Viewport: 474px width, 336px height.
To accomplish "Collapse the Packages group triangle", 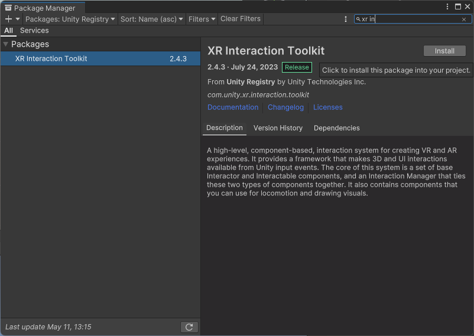I will 5,44.
